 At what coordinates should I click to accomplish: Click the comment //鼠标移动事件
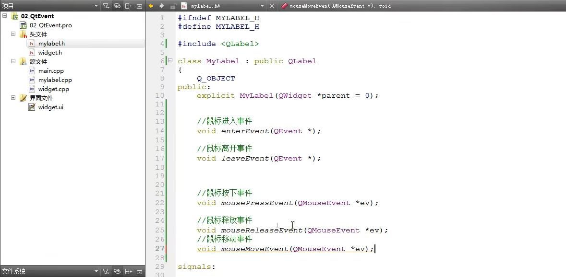(225, 239)
